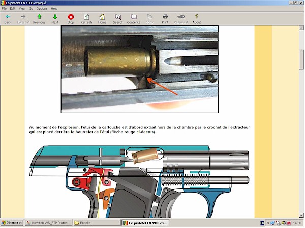Click the scrollbar down arrow

[x=301, y=215]
